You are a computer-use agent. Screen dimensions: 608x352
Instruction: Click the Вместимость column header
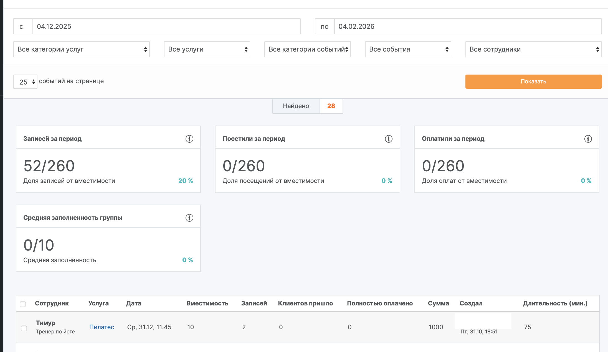pyautogui.click(x=207, y=303)
